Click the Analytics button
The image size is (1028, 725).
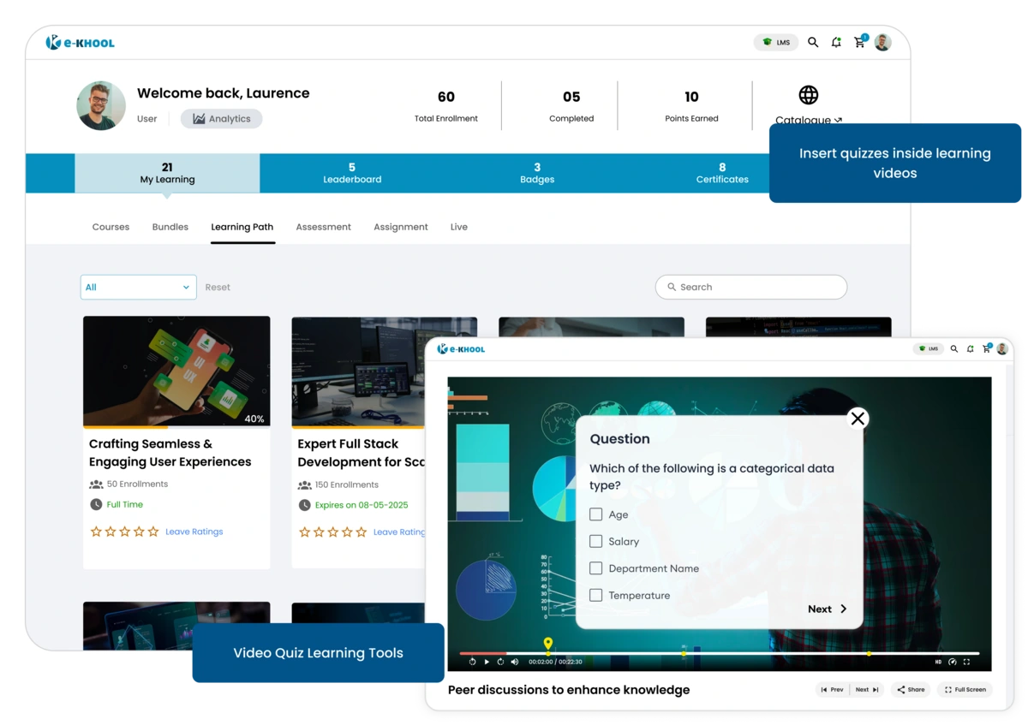(x=221, y=119)
